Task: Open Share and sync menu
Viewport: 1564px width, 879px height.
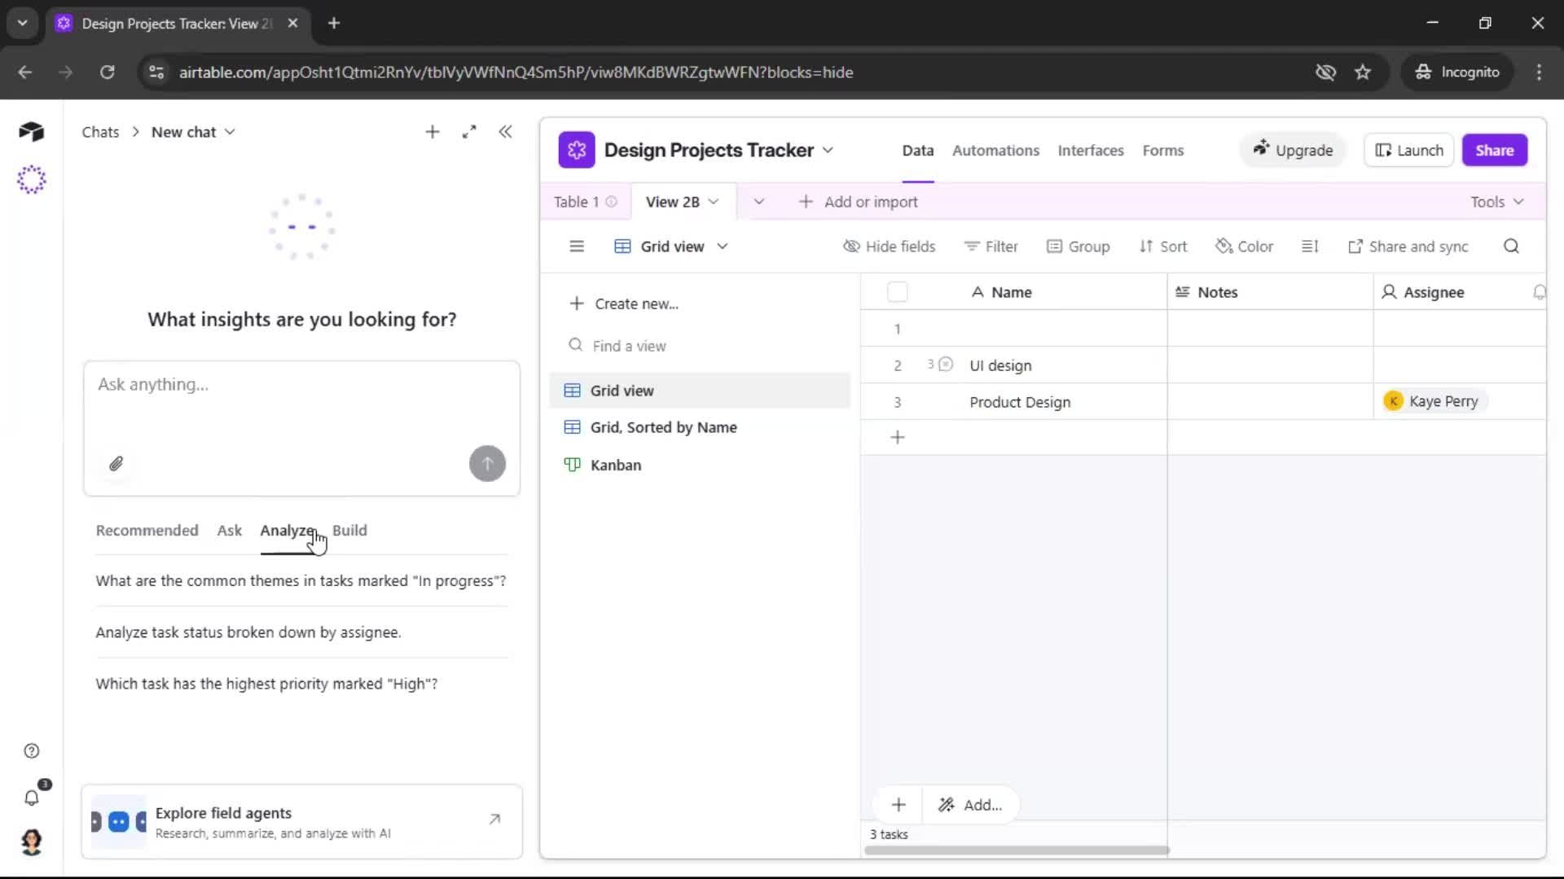Action: [1408, 247]
